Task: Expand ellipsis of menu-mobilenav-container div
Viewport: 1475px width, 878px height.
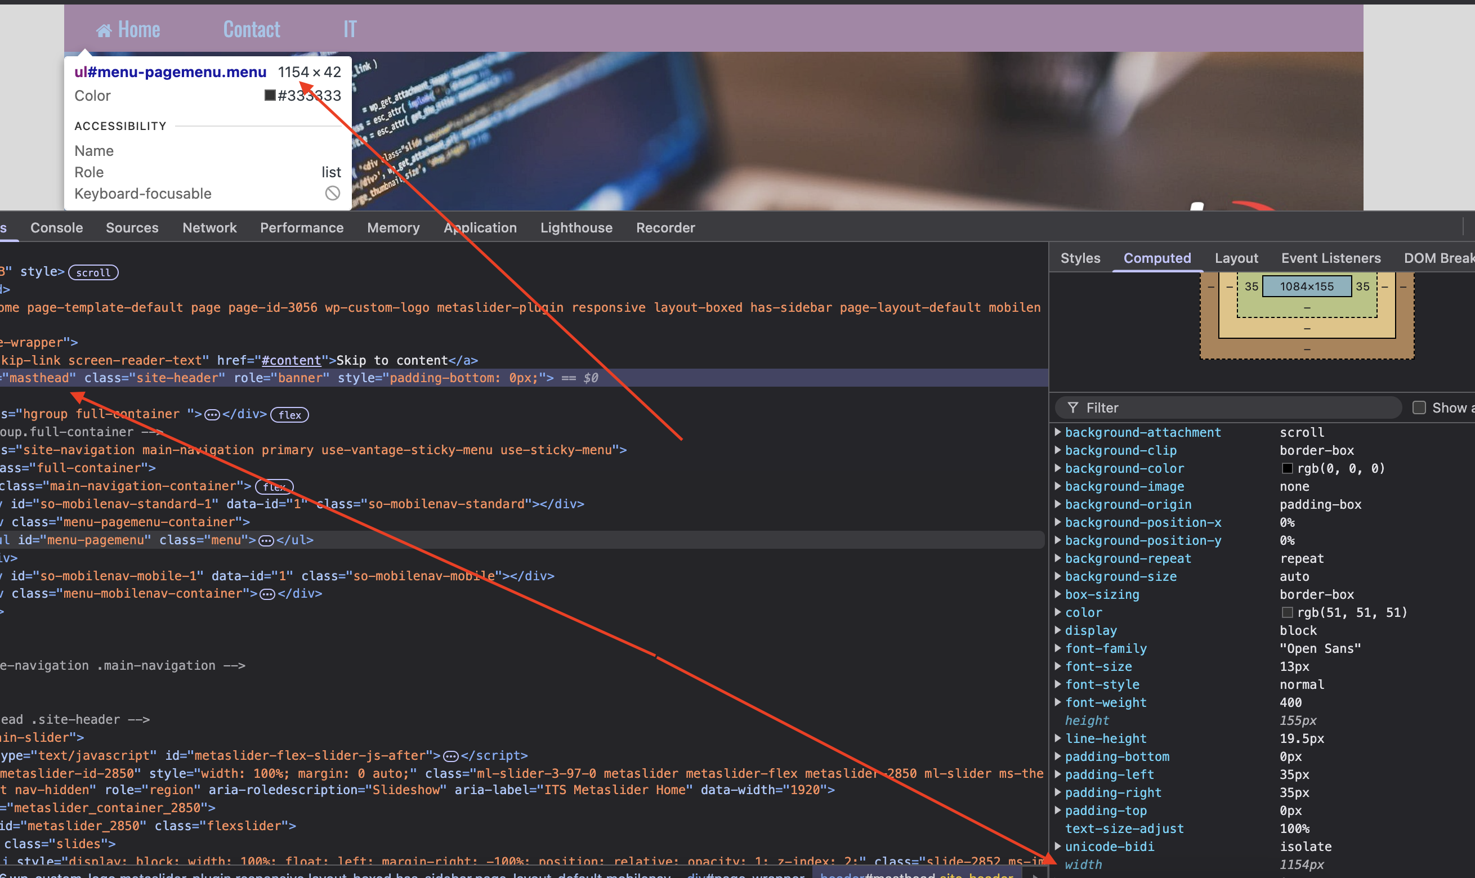Action: point(267,594)
